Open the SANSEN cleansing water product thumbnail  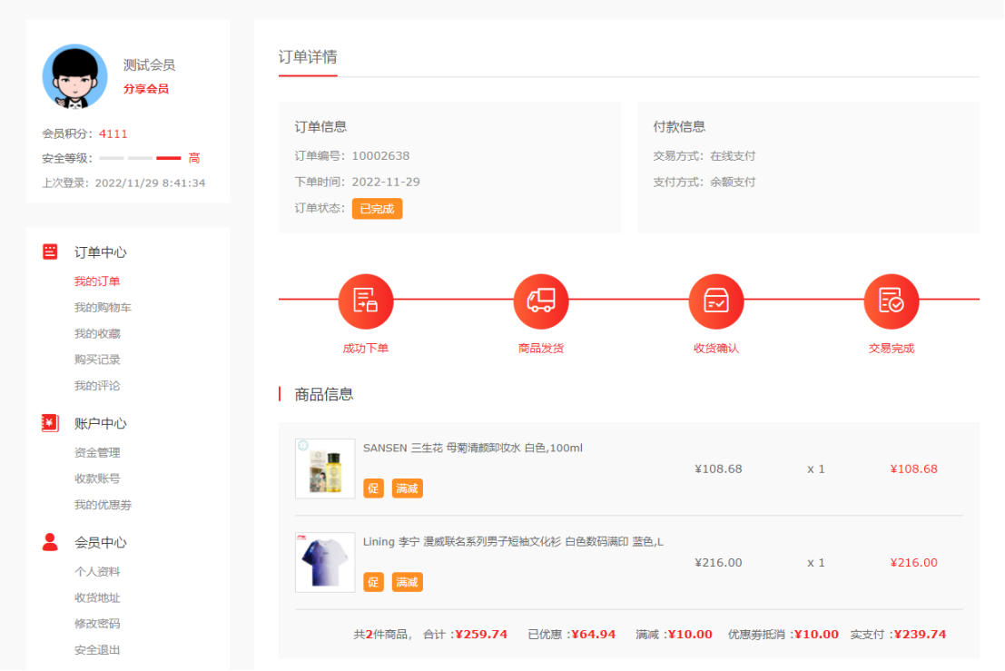(x=325, y=469)
